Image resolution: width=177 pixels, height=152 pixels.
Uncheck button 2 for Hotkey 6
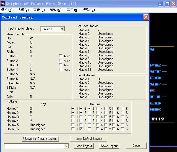coord(81,129)
